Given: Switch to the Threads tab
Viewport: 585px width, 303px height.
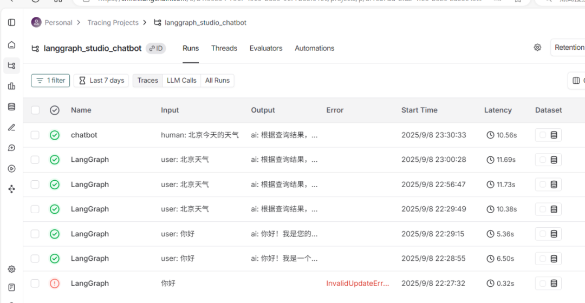Looking at the screenshot, I should 224,49.
